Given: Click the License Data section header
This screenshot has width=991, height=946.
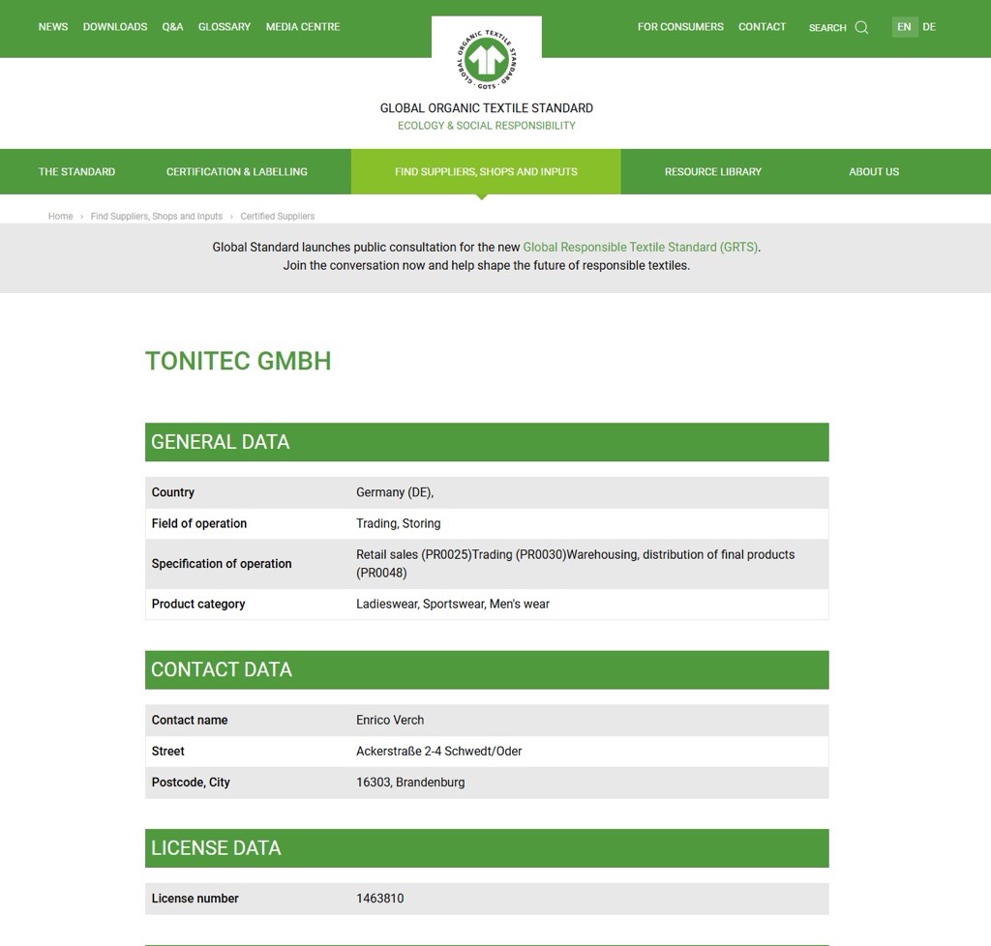Looking at the screenshot, I should pyautogui.click(x=487, y=848).
